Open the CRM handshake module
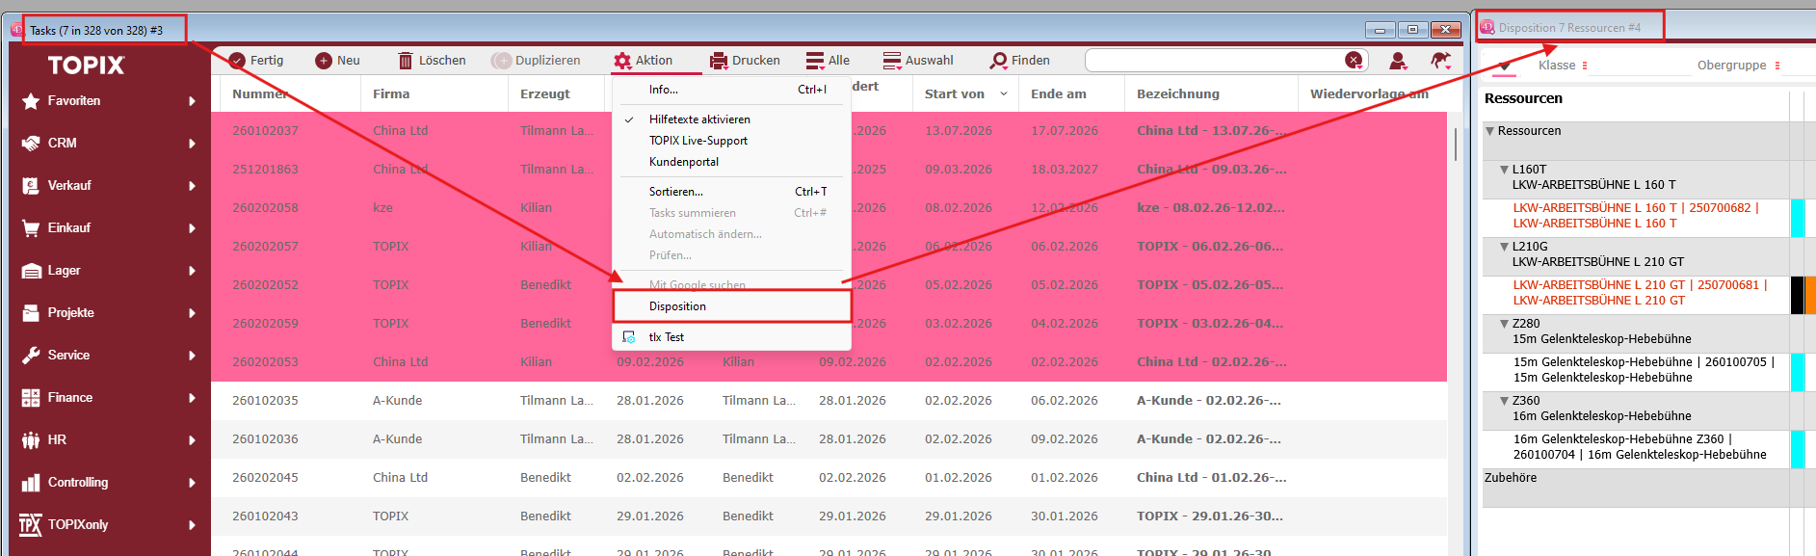The width and height of the screenshot is (1816, 556). tap(31, 144)
